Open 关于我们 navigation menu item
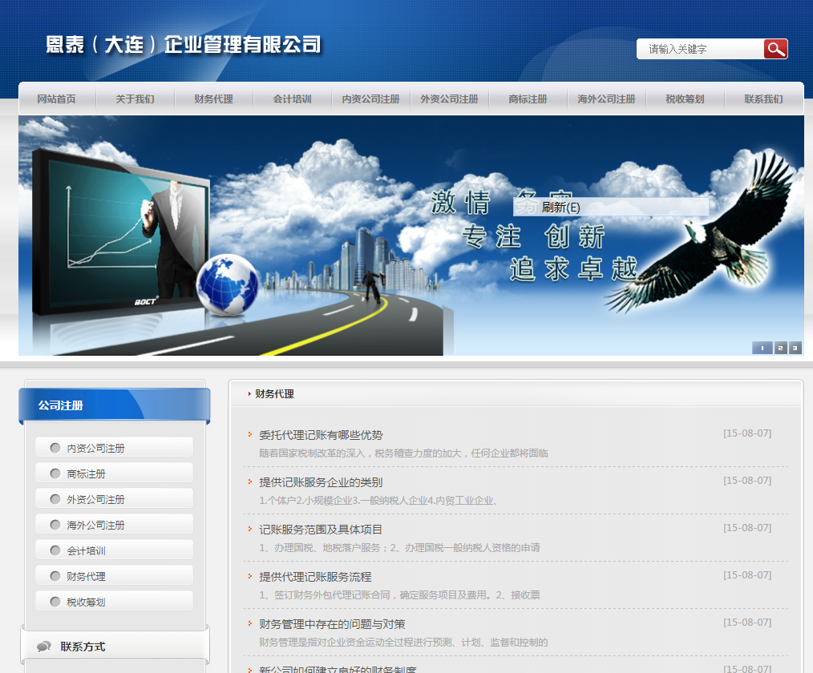This screenshot has width=813, height=673. (x=135, y=99)
